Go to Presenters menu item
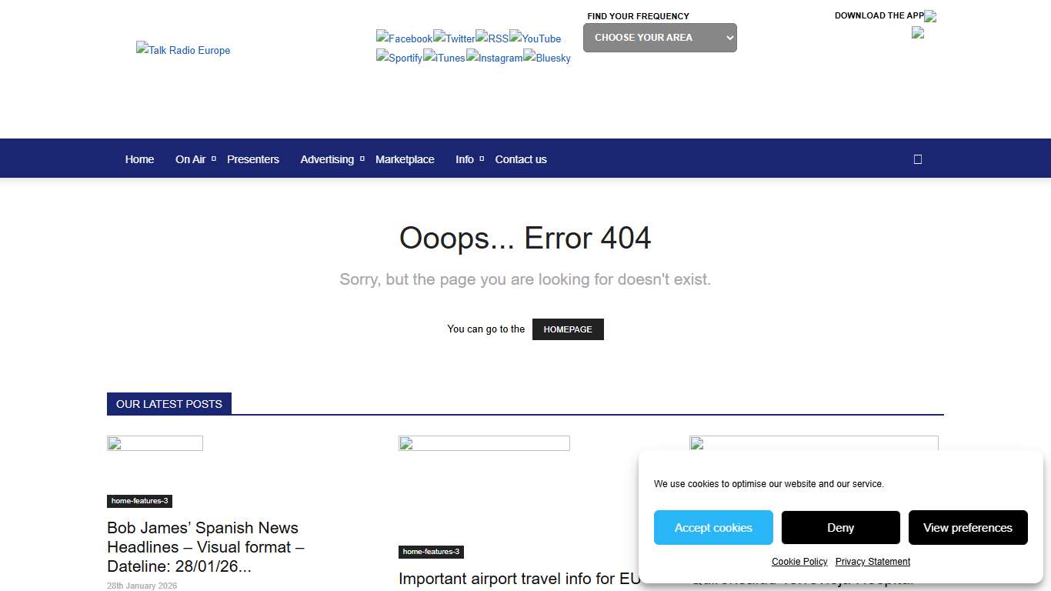1051x591 pixels. 253,159
